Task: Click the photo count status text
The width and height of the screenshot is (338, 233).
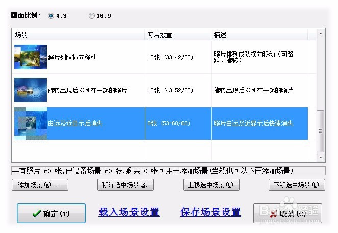Action: 168,171
